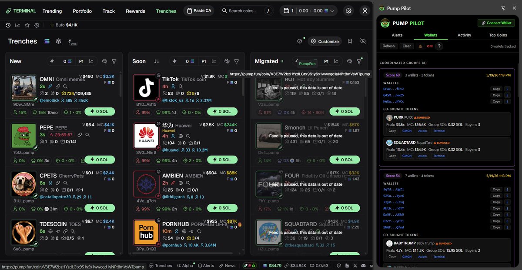This screenshot has width=522, height=270.
Task: Copy the 6Fae...fEvZ wallet address
Action: (496, 89)
